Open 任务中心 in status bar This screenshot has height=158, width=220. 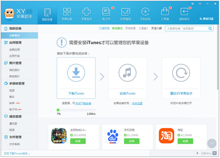[206, 153]
